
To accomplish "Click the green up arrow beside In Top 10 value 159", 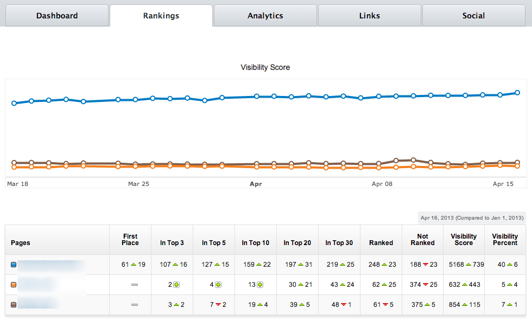I will 259,264.
